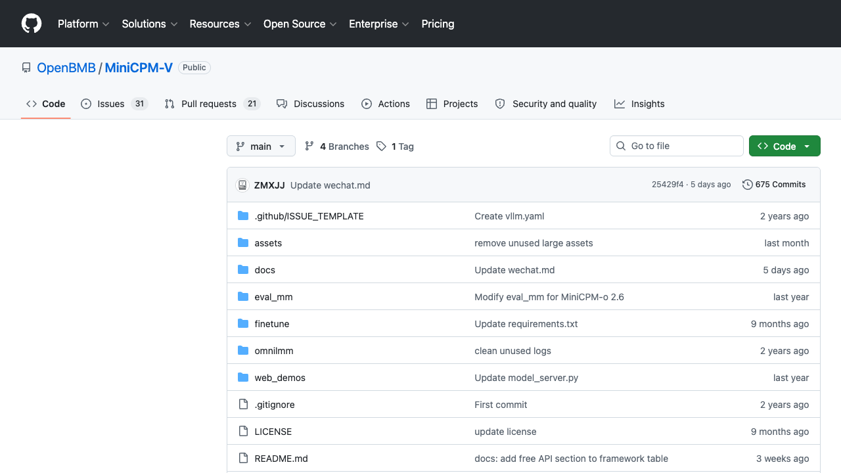
Task: Open the MiniCPM-V repository link
Action: [x=139, y=68]
